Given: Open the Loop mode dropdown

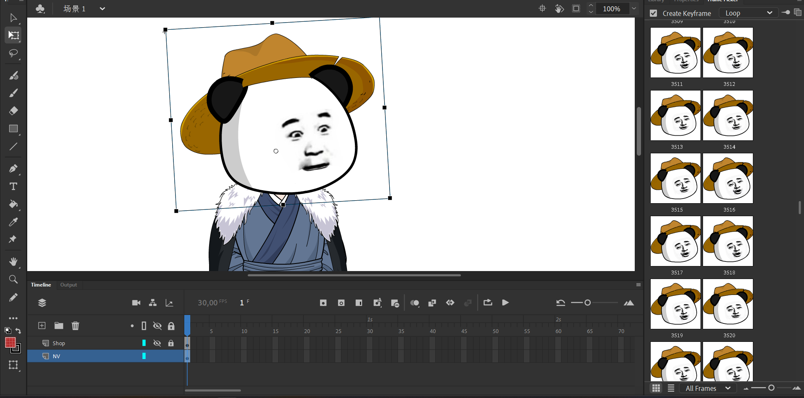Looking at the screenshot, I should 748,13.
